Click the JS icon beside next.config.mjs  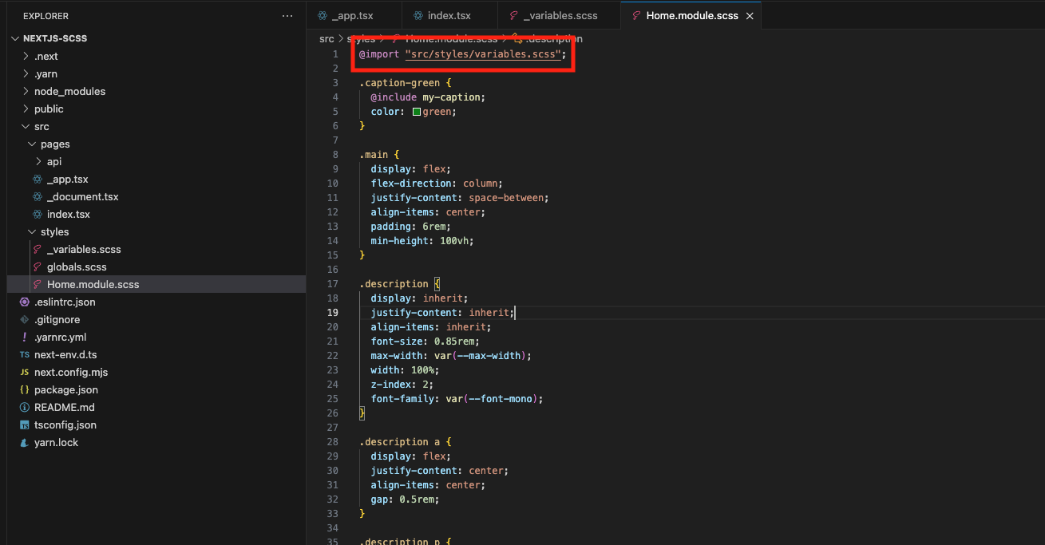click(x=24, y=373)
